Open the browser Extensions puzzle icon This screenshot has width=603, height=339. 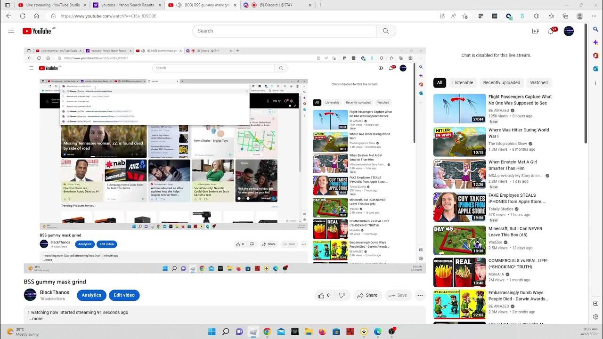536,16
